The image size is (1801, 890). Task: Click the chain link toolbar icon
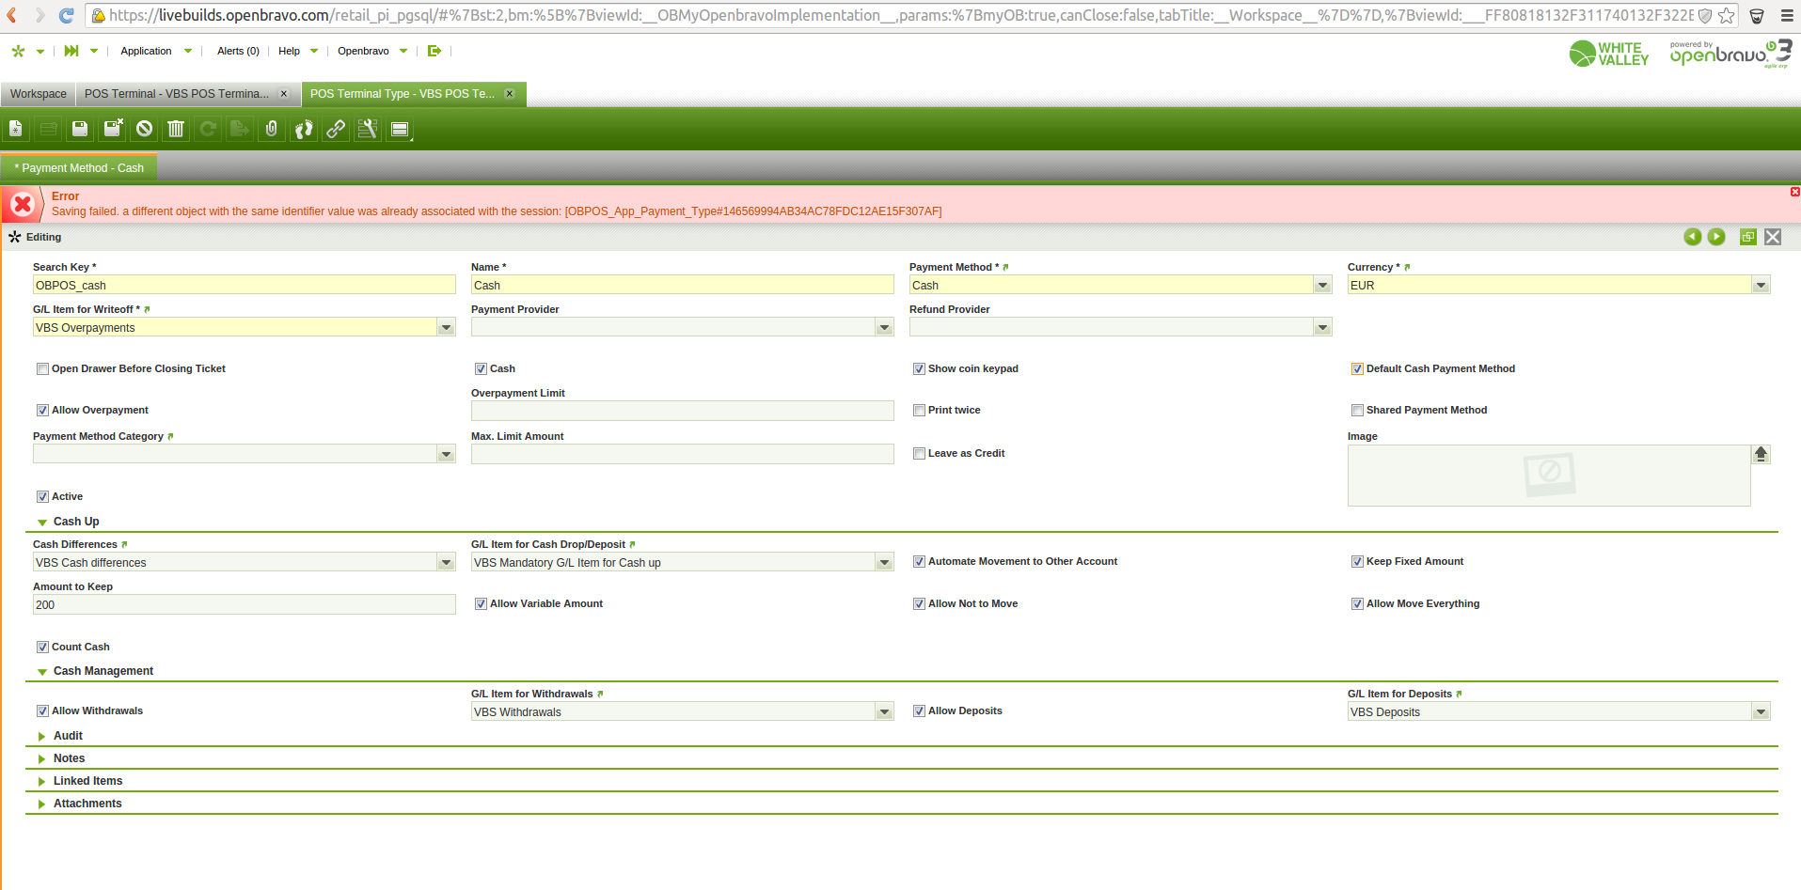click(336, 129)
